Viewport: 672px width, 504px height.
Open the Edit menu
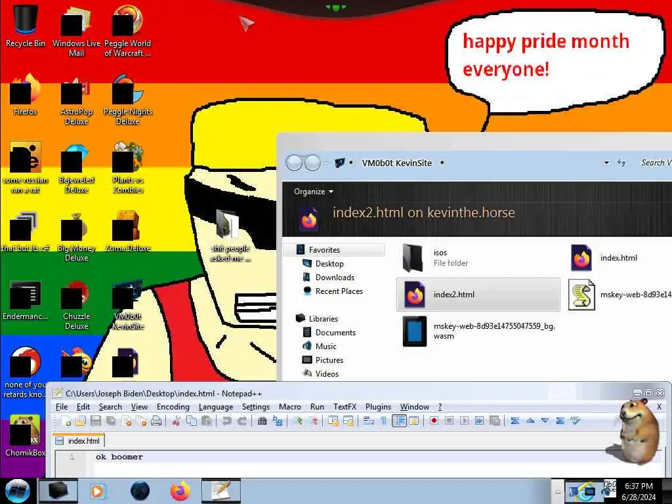[x=83, y=407]
